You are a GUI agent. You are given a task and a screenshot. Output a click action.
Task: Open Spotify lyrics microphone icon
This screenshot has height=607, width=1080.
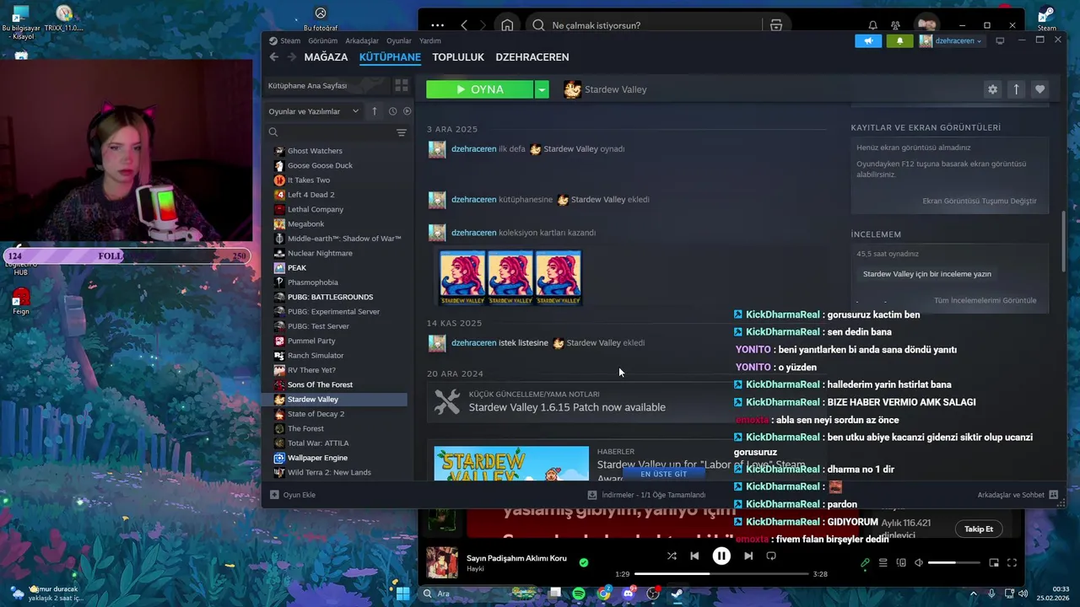865,563
